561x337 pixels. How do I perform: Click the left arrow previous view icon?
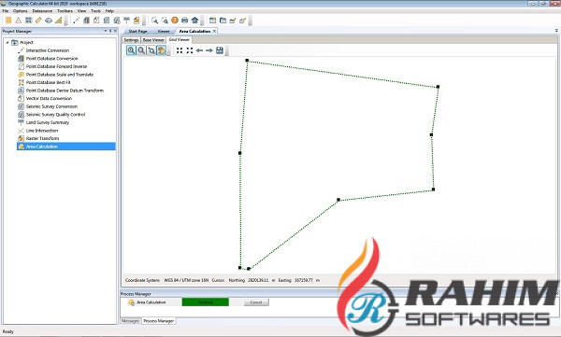tap(199, 50)
